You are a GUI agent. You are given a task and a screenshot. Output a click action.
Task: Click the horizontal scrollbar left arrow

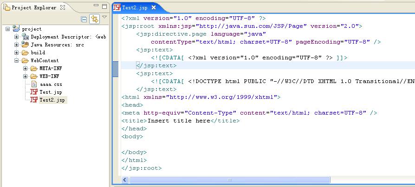125,180
